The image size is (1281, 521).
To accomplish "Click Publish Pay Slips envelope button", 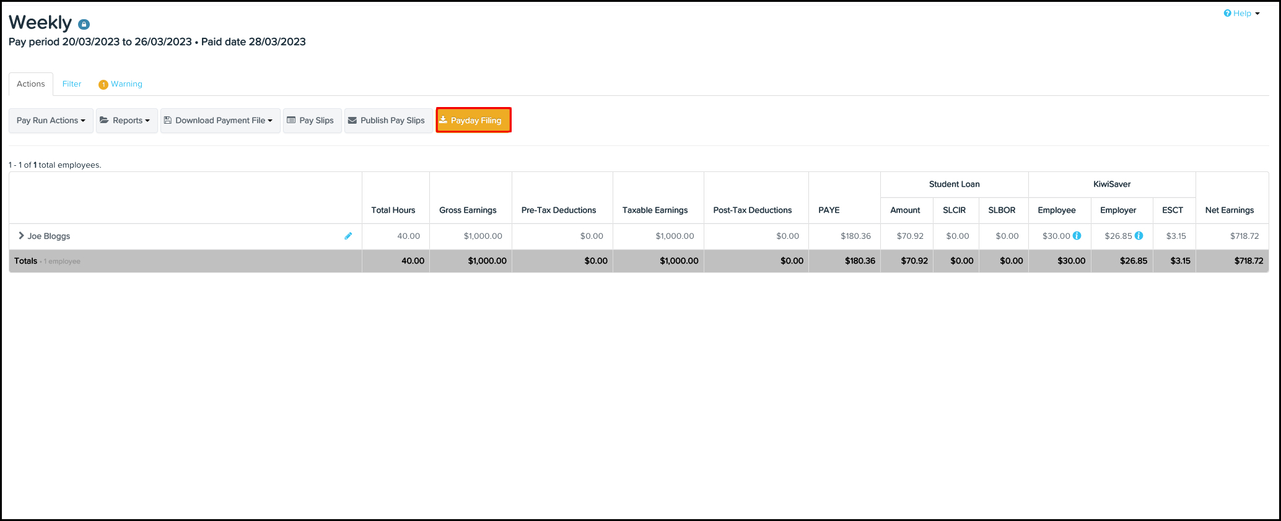I will point(388,121).
